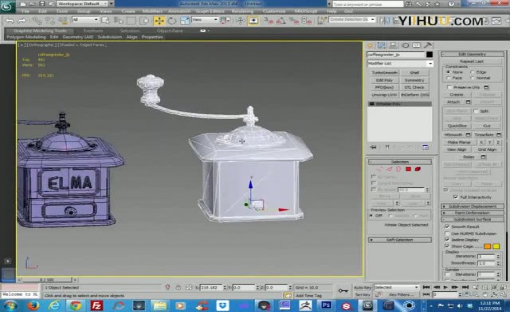Click the QuickSlice button
Image resolution: width=510 pixels, height=312 pixels.
(457, 126)
